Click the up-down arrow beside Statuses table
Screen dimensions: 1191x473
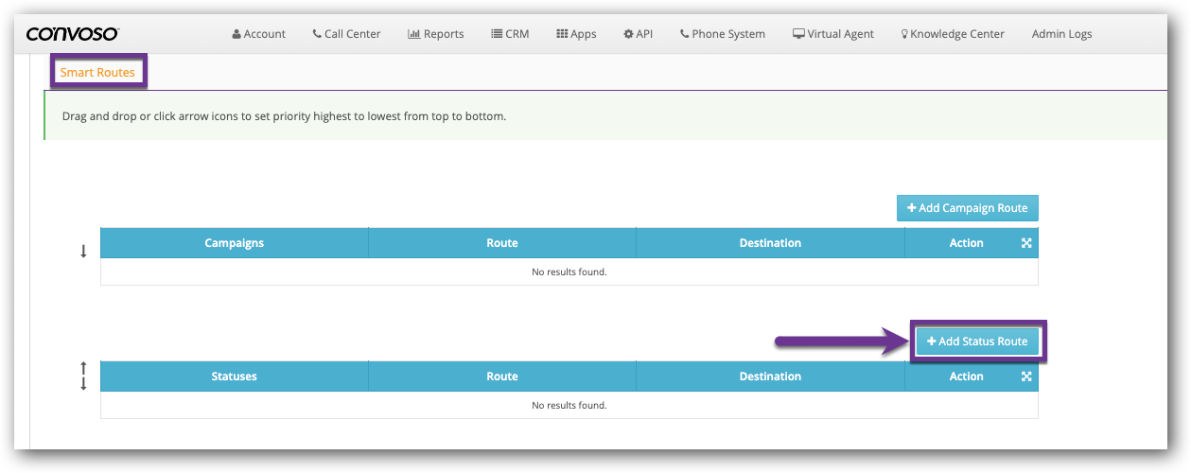[83, 376]
